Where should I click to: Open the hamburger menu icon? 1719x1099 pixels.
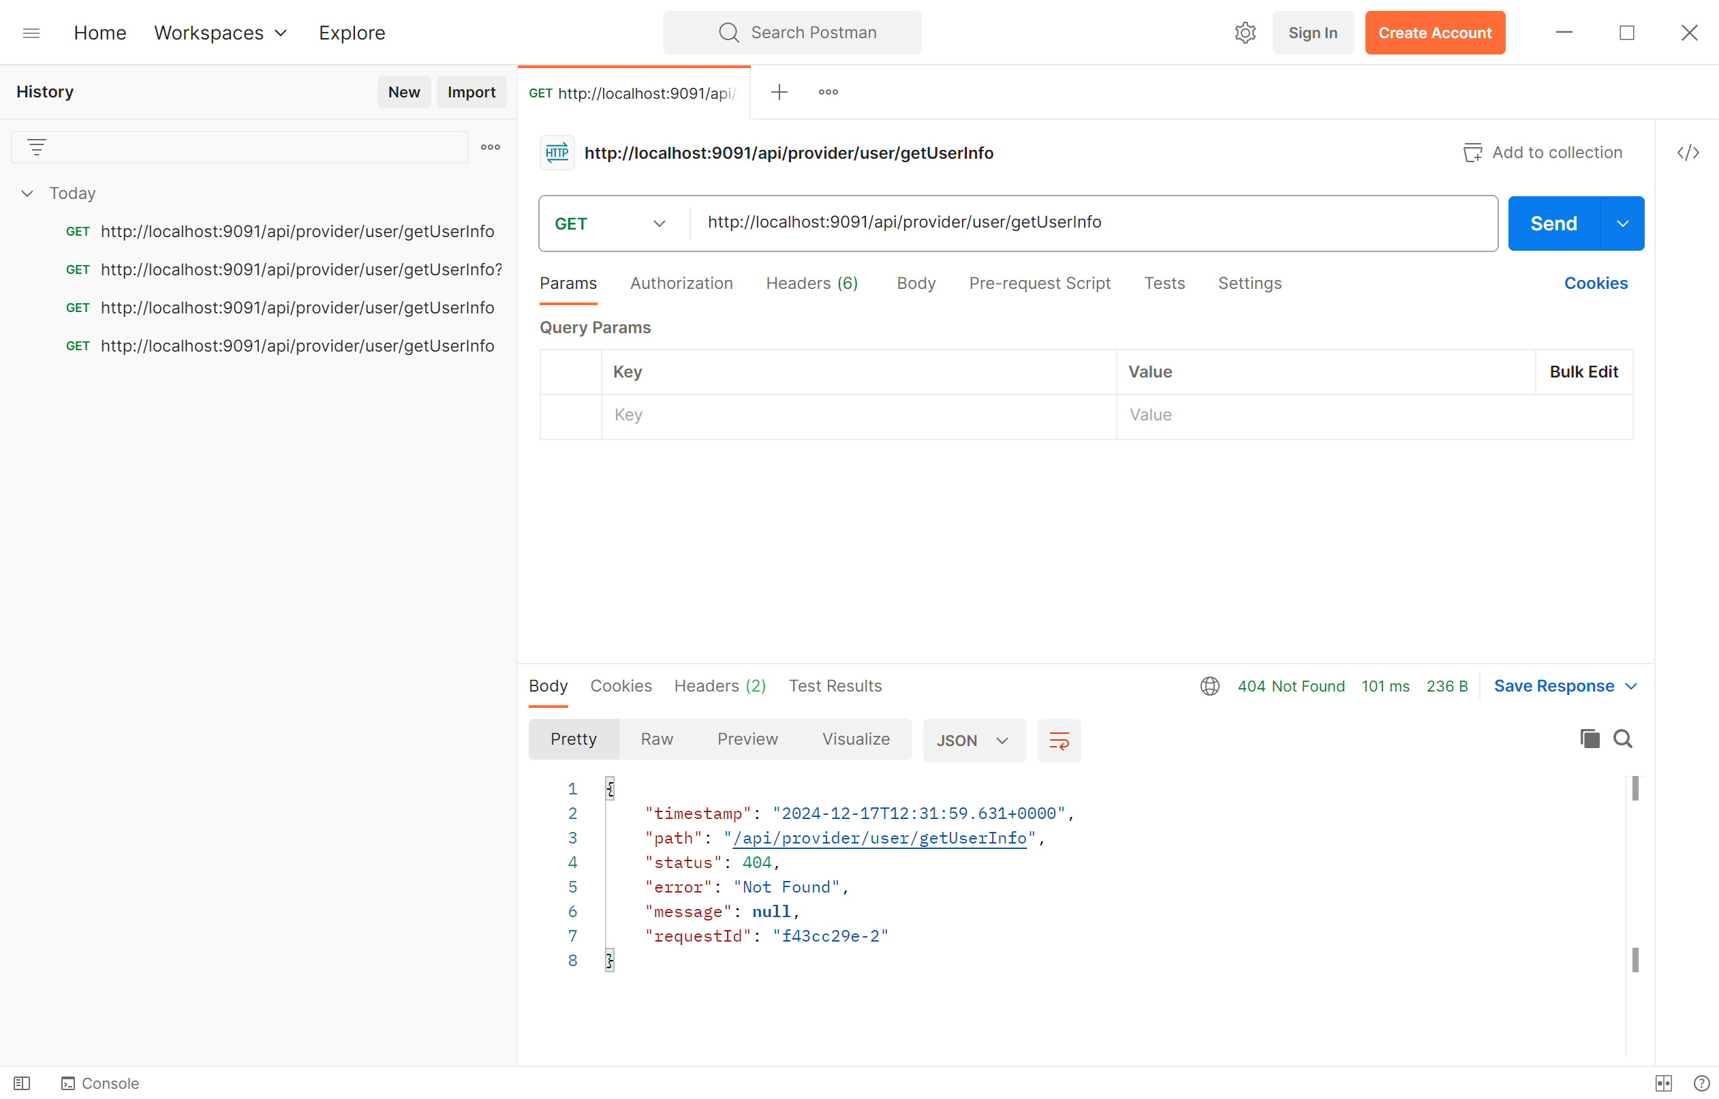click(x=31, y=33)
